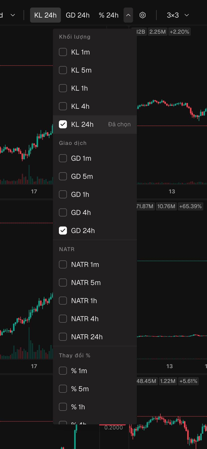
Task: Tick the % 1m checkbox
Action: tap(63, 371)
